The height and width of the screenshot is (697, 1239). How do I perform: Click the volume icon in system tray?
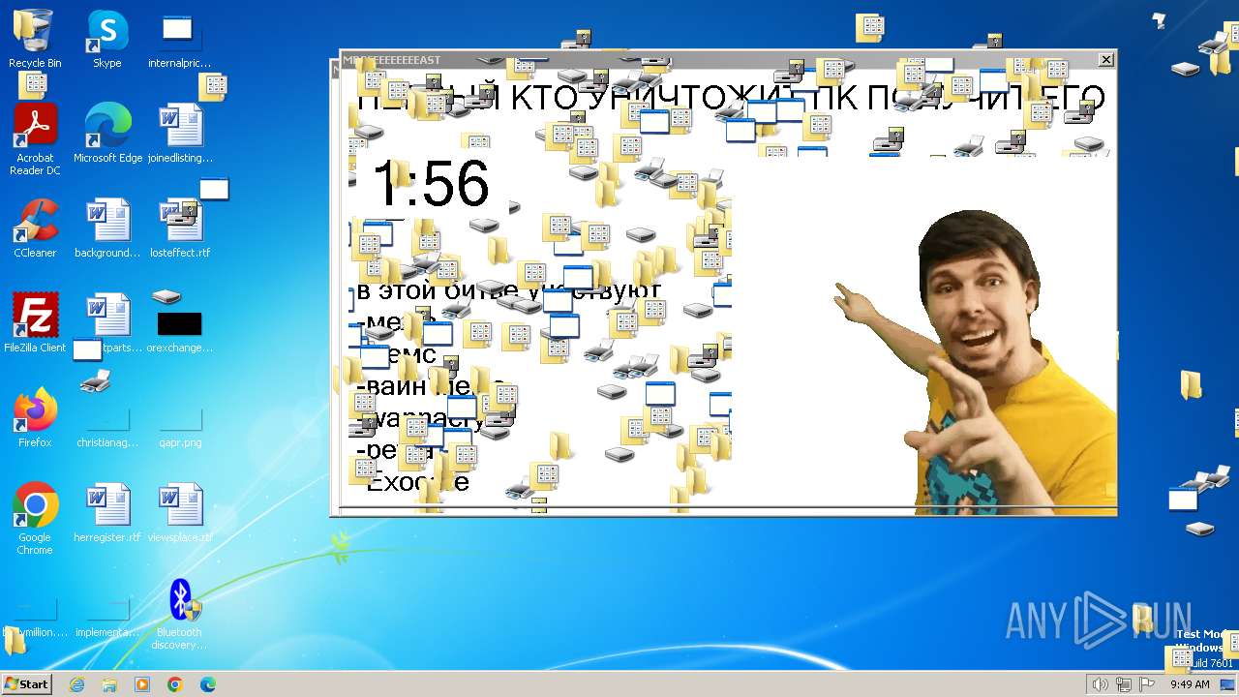[x=1100, y=684]
